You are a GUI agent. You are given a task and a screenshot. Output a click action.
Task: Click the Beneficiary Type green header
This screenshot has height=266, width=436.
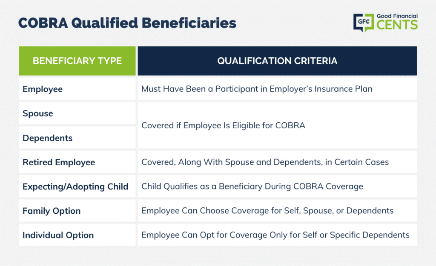pyautogui.click(x=77, y=61)
